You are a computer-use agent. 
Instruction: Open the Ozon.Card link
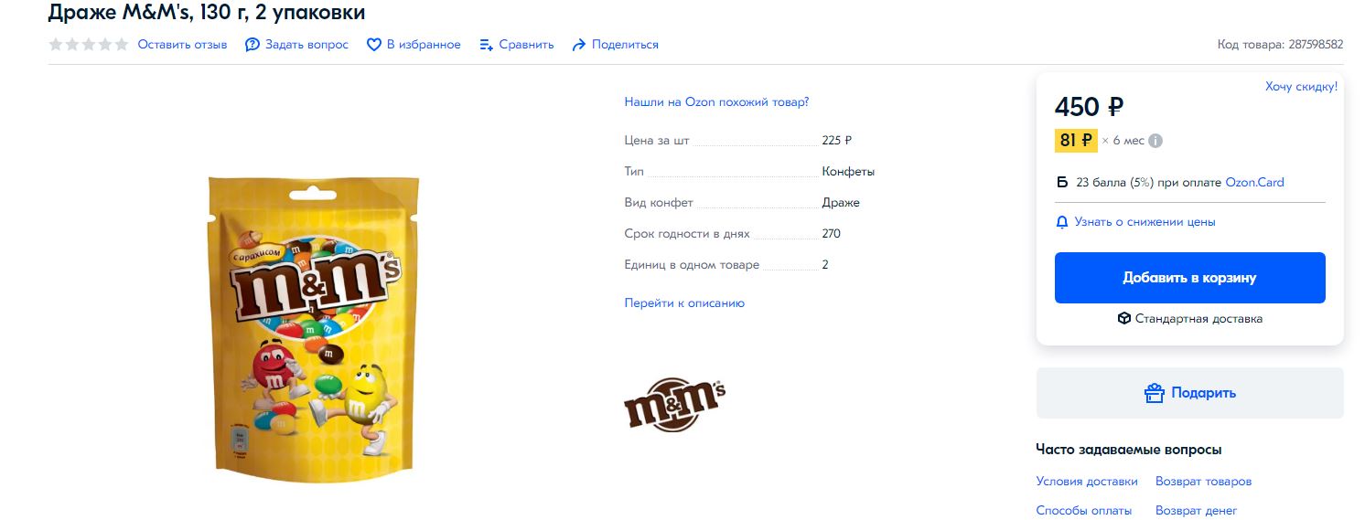tap(1254, 182)
